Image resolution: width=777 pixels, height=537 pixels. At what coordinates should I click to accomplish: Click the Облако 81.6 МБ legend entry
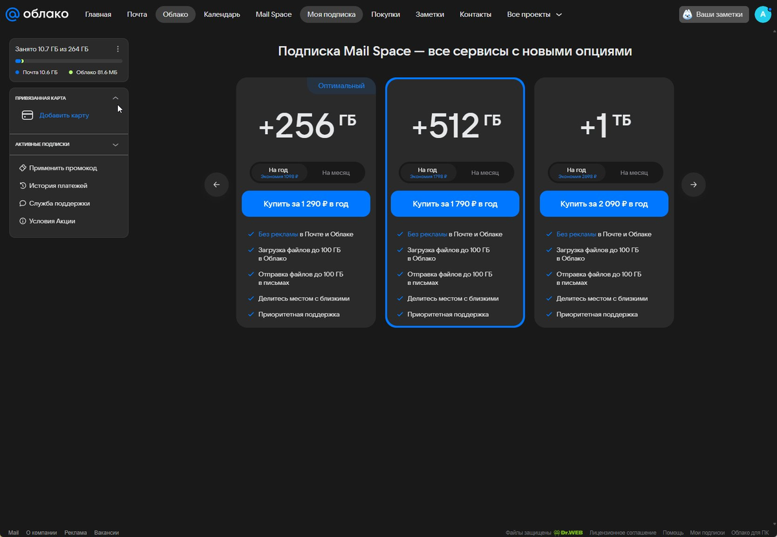pyautogui.click(x=93, y=73)
